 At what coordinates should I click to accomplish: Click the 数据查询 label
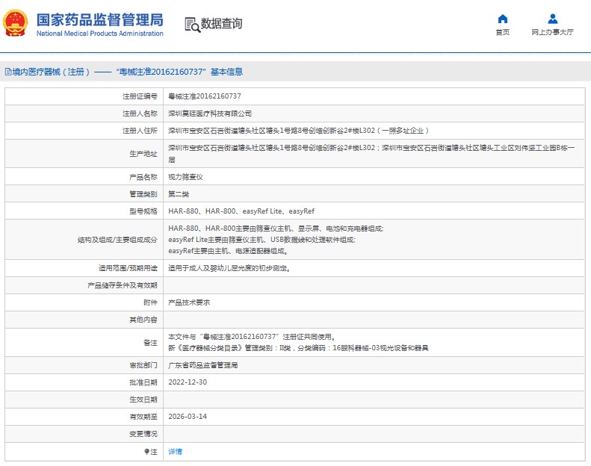[x=221, y=23]
